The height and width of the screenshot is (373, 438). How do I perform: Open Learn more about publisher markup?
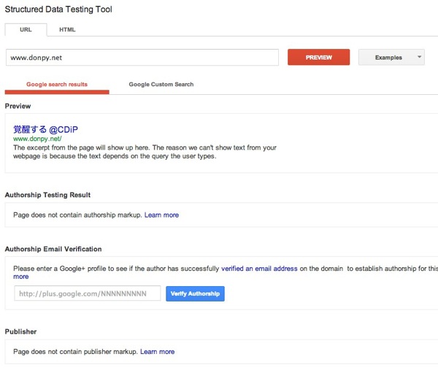pyautogui.click(x=157, y=352)
